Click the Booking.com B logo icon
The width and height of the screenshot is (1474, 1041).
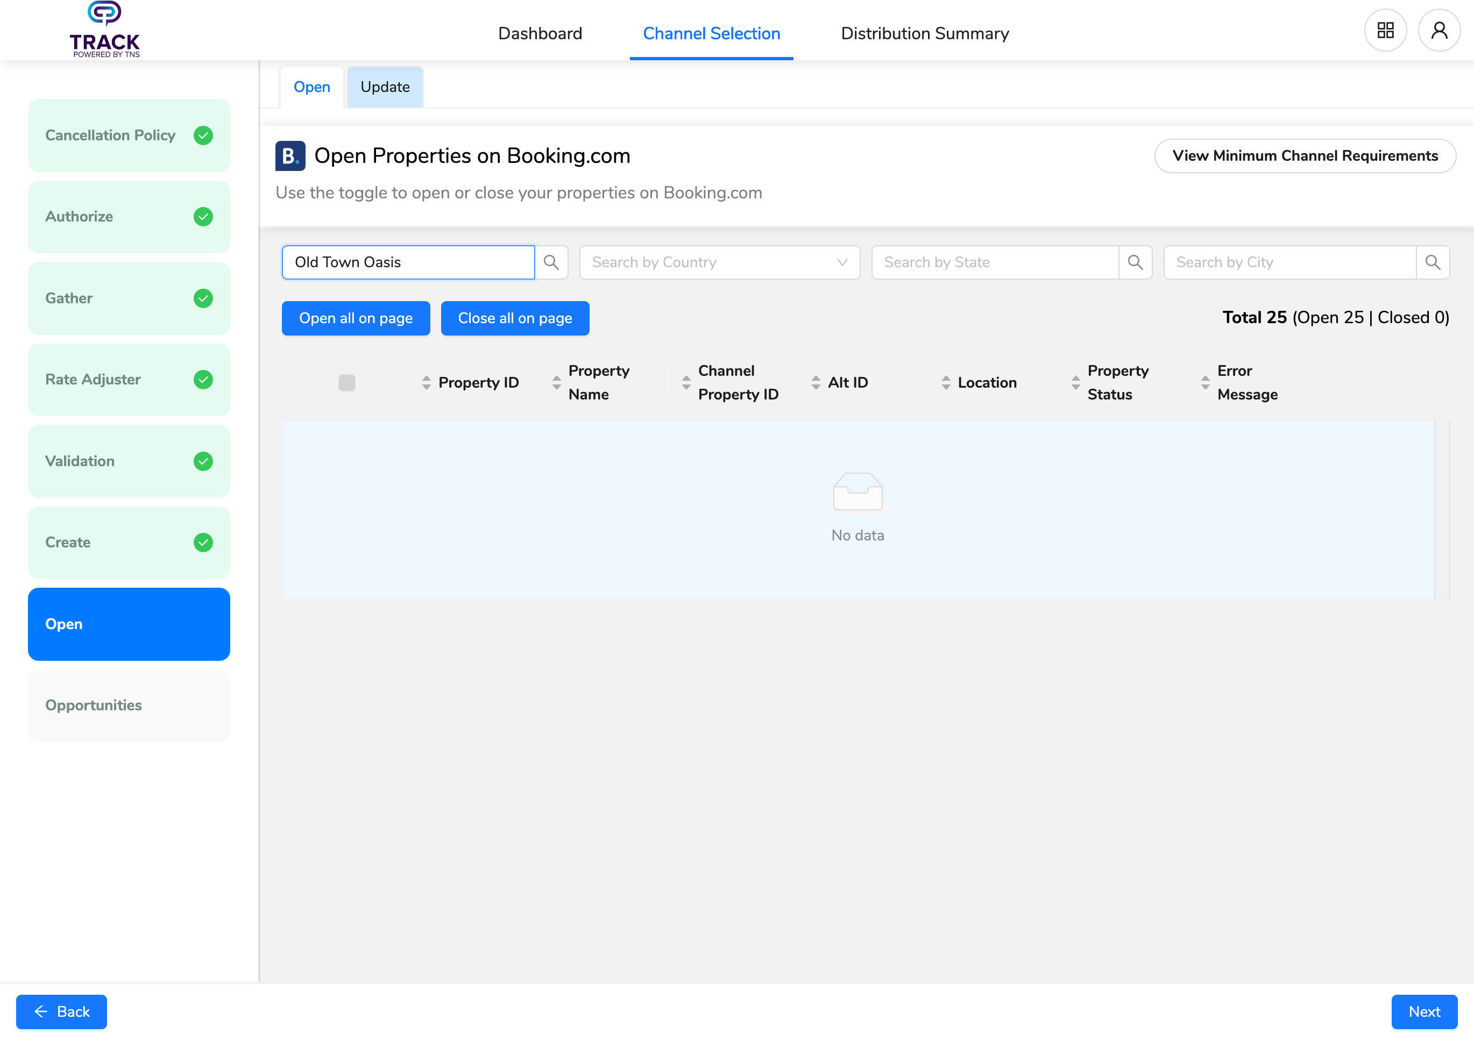pyautogui.click(x=290, y=156)
